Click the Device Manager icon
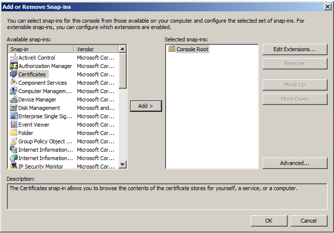 [14, 100]
